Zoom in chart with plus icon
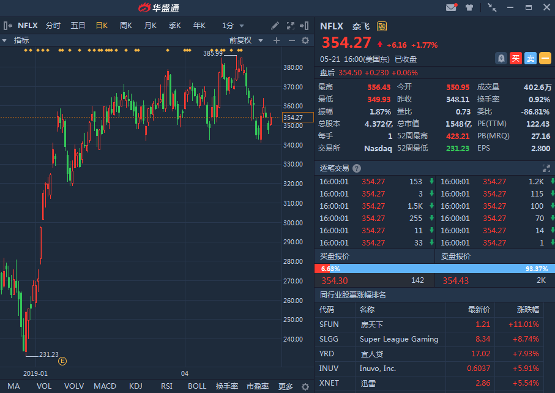 pos(276,40)
